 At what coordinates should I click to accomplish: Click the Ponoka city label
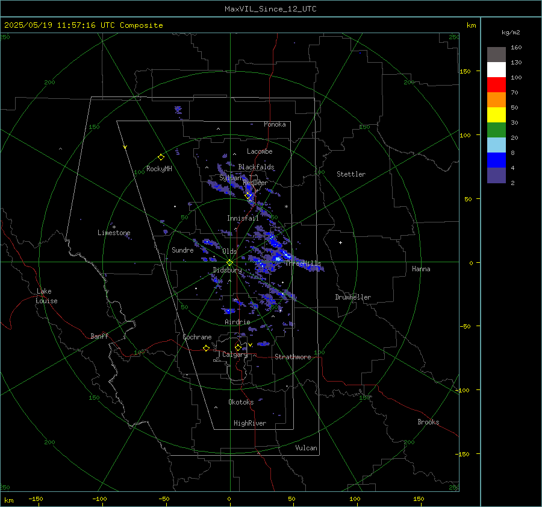pos(275,124)
